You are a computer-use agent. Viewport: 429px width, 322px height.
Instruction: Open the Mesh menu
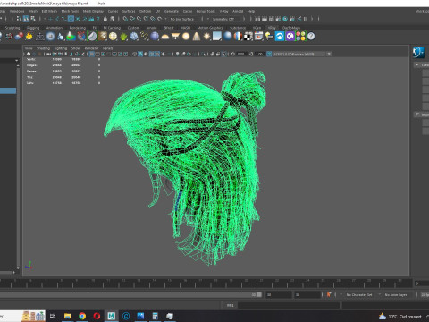33,11
